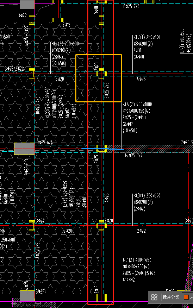Click the (2Φ14) line under KL3(1)
This screenshot has width=193, height=308.
[x=139, y=209]
